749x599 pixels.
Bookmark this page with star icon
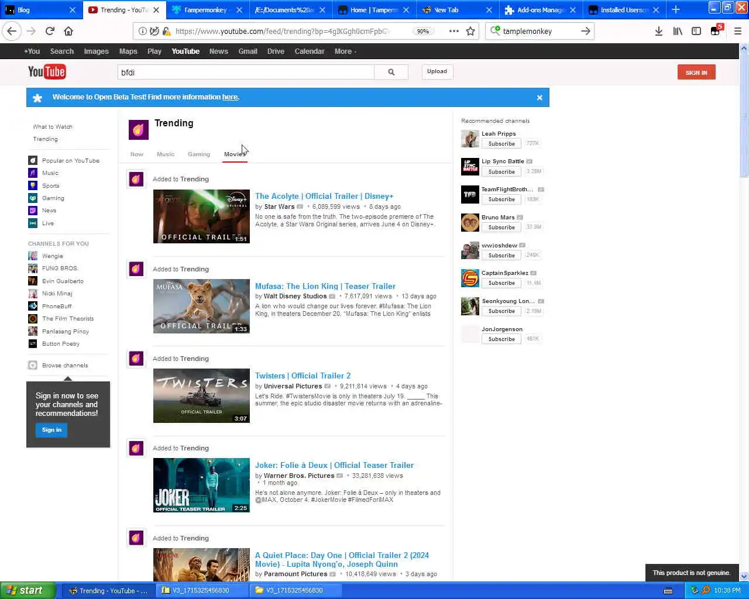470,31
